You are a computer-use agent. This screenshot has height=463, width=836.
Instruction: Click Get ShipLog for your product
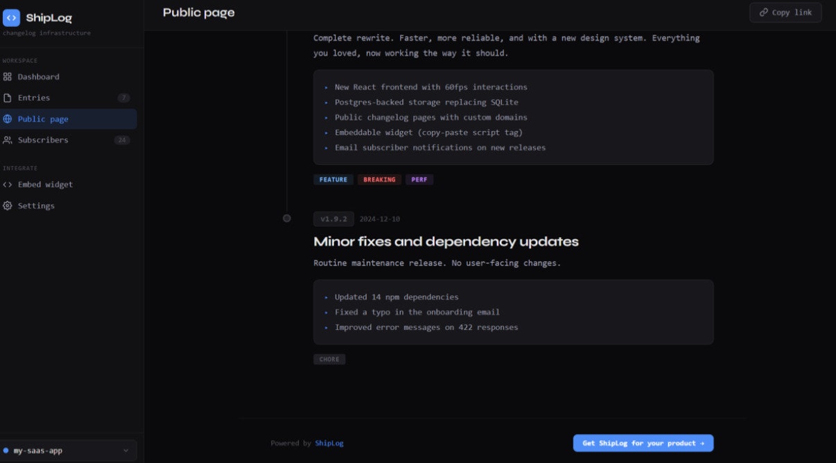[x=643, y=443]
